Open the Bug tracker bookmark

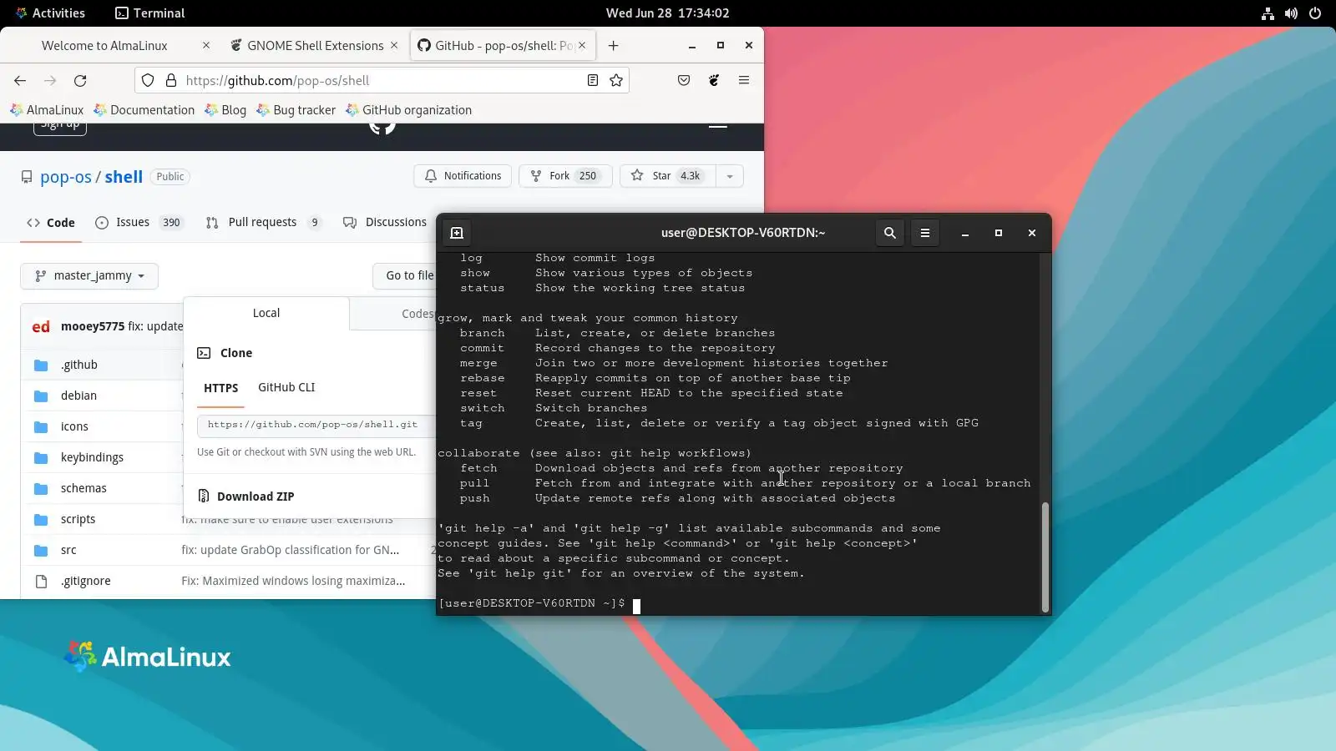[296, 110]
